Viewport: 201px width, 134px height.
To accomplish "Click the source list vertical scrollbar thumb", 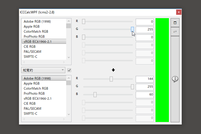I will pos(69,26).
